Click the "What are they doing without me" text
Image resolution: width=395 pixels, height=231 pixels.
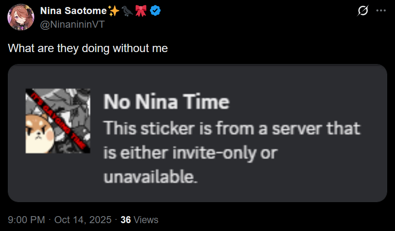click(x=88, y=48)
